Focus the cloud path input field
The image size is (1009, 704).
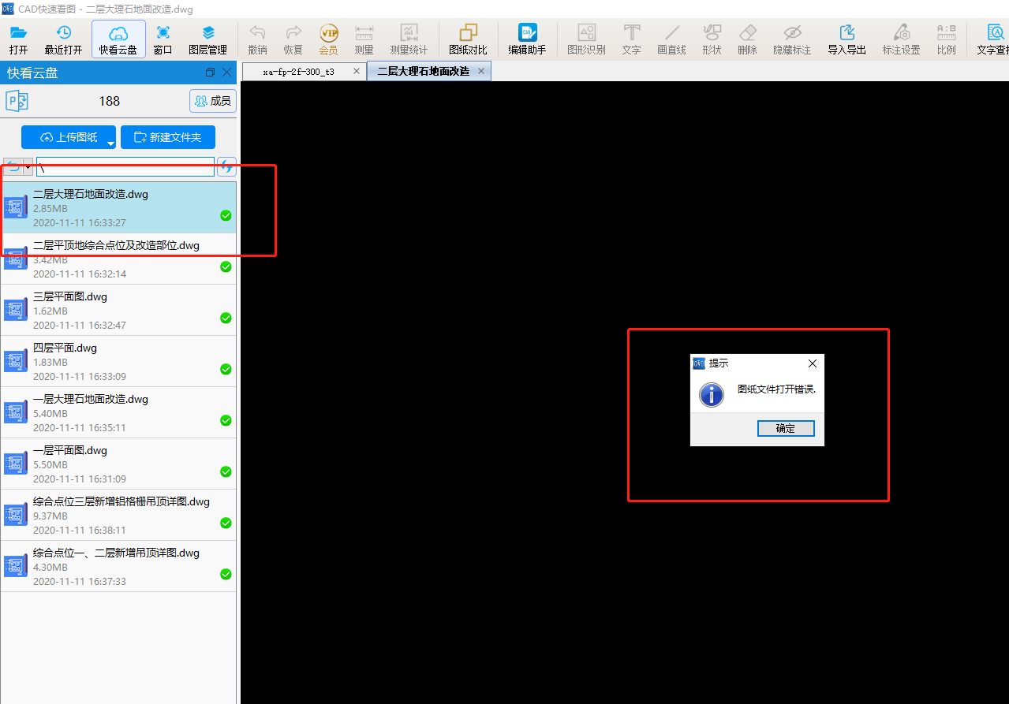pos(125,167)
